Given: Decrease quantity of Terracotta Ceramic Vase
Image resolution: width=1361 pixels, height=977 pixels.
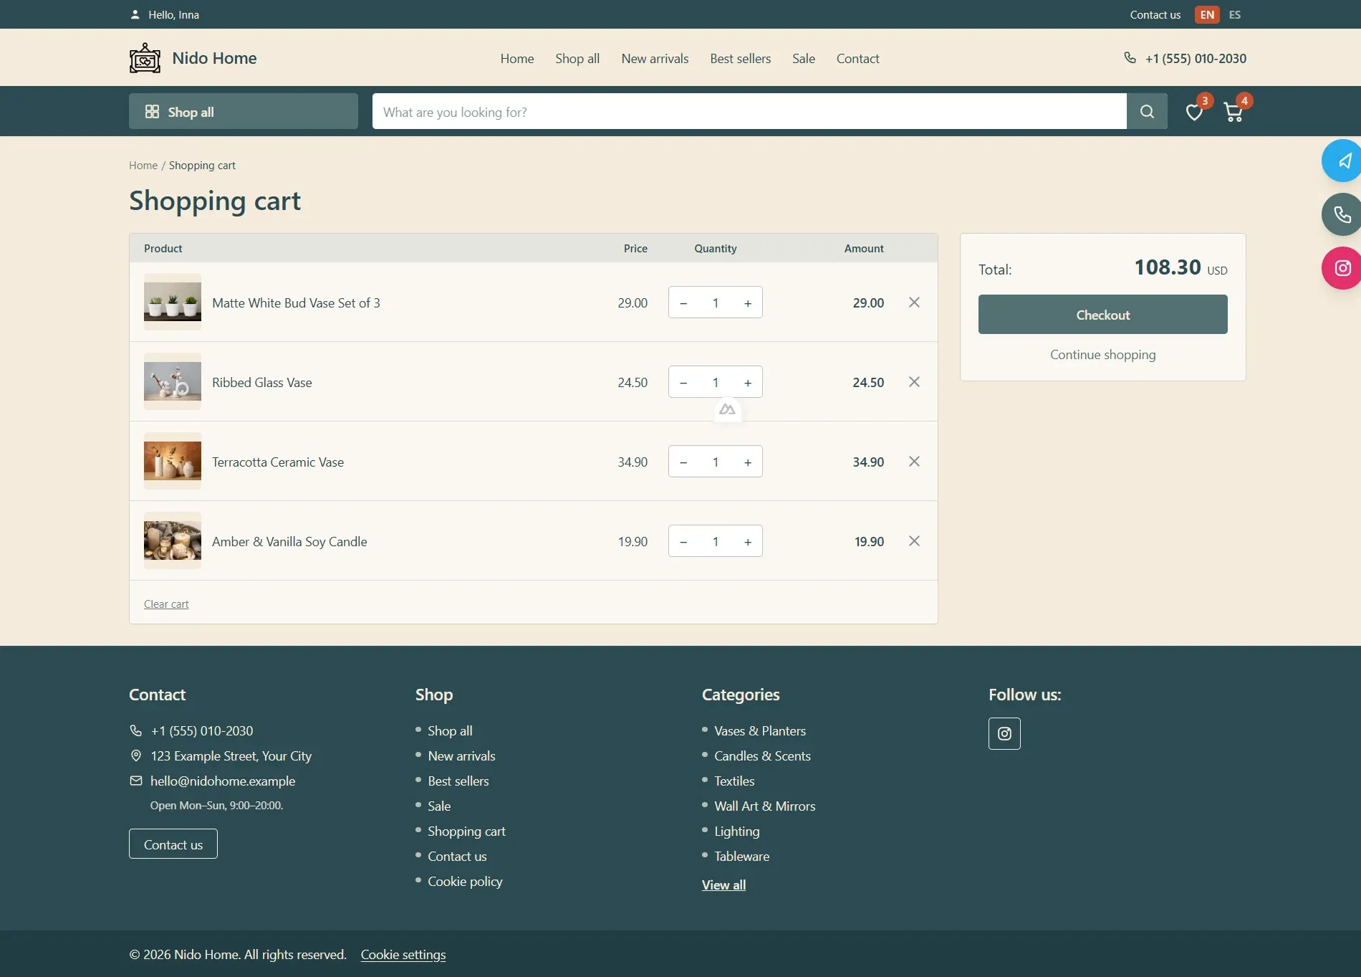Looking at the screenshot, I should click(x=683, y=462).
